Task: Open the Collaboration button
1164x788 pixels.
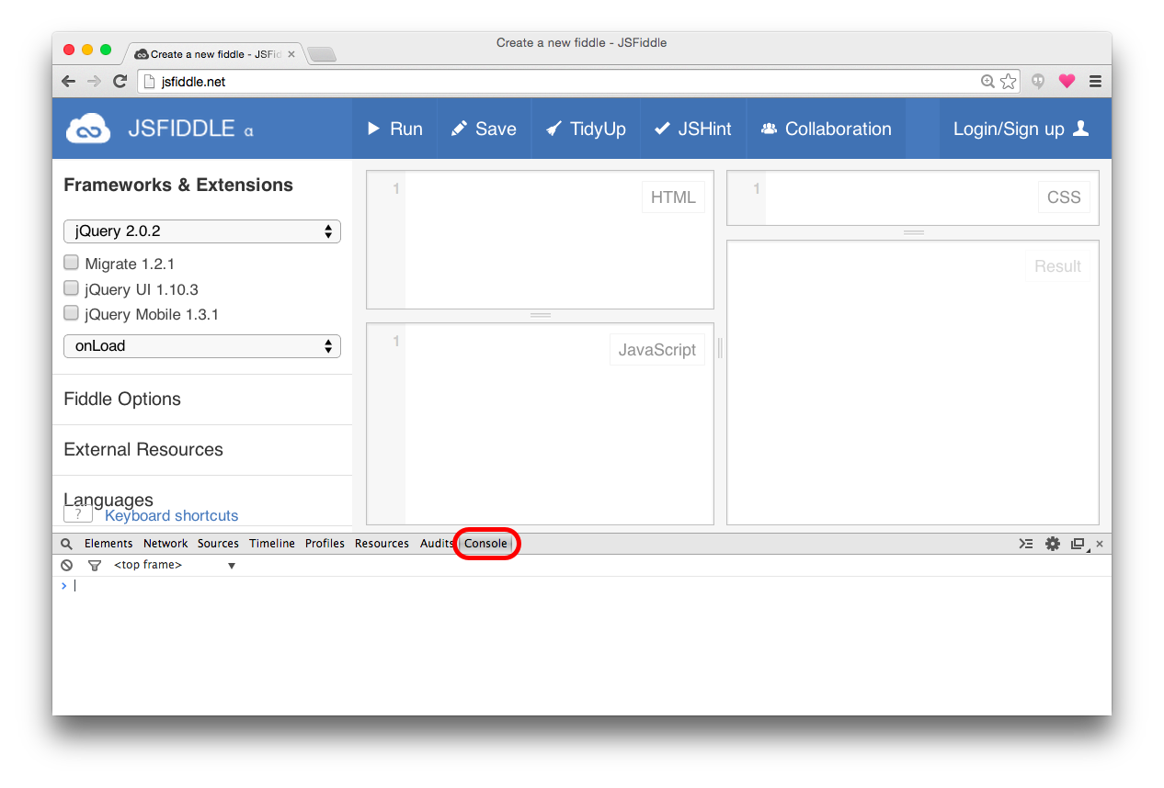Action: pos(827,129)
